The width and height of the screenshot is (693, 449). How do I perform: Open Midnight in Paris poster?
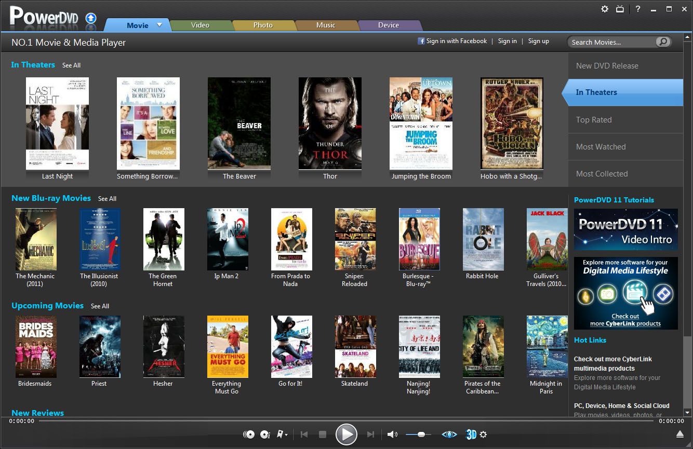point(547,347)
